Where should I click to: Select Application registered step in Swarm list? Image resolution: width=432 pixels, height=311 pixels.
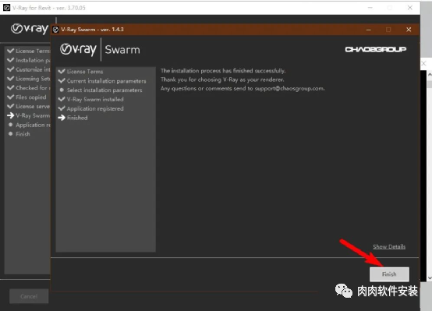coord(95,108)
